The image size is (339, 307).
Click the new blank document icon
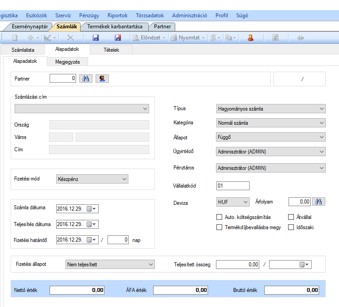(15, 38)
